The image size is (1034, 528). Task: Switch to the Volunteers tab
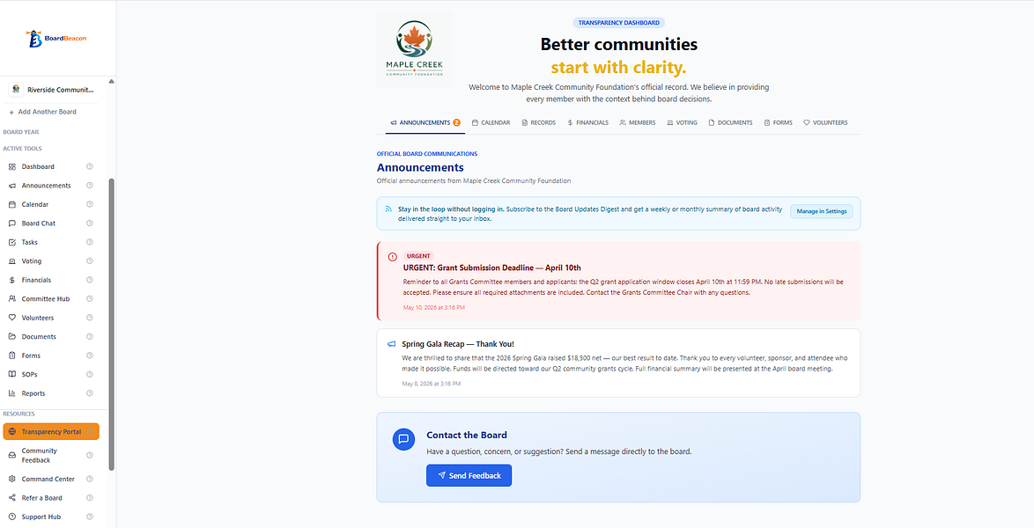point(825,122)
